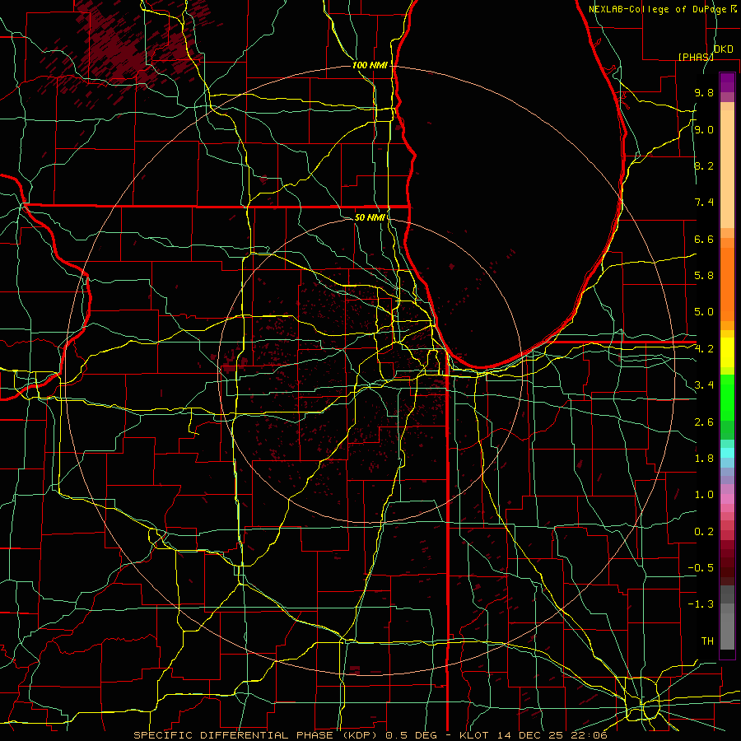The width and height of the screenshot is (741, 741).
Task: Click the dark maroon color bar segment
Action: 727,567
